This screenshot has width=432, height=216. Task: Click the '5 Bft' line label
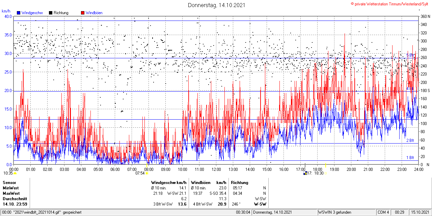[410, 55]
